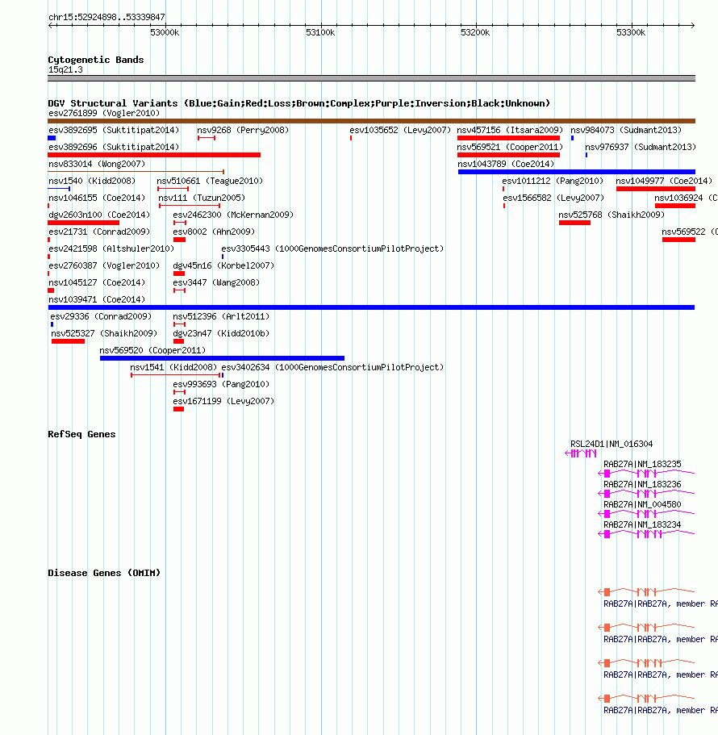The width and height of the screenshot is (718, 735).
Task: Select the blue nsv569520 (Cooper2011) gain bar
Action: click(x=222, y=358)
